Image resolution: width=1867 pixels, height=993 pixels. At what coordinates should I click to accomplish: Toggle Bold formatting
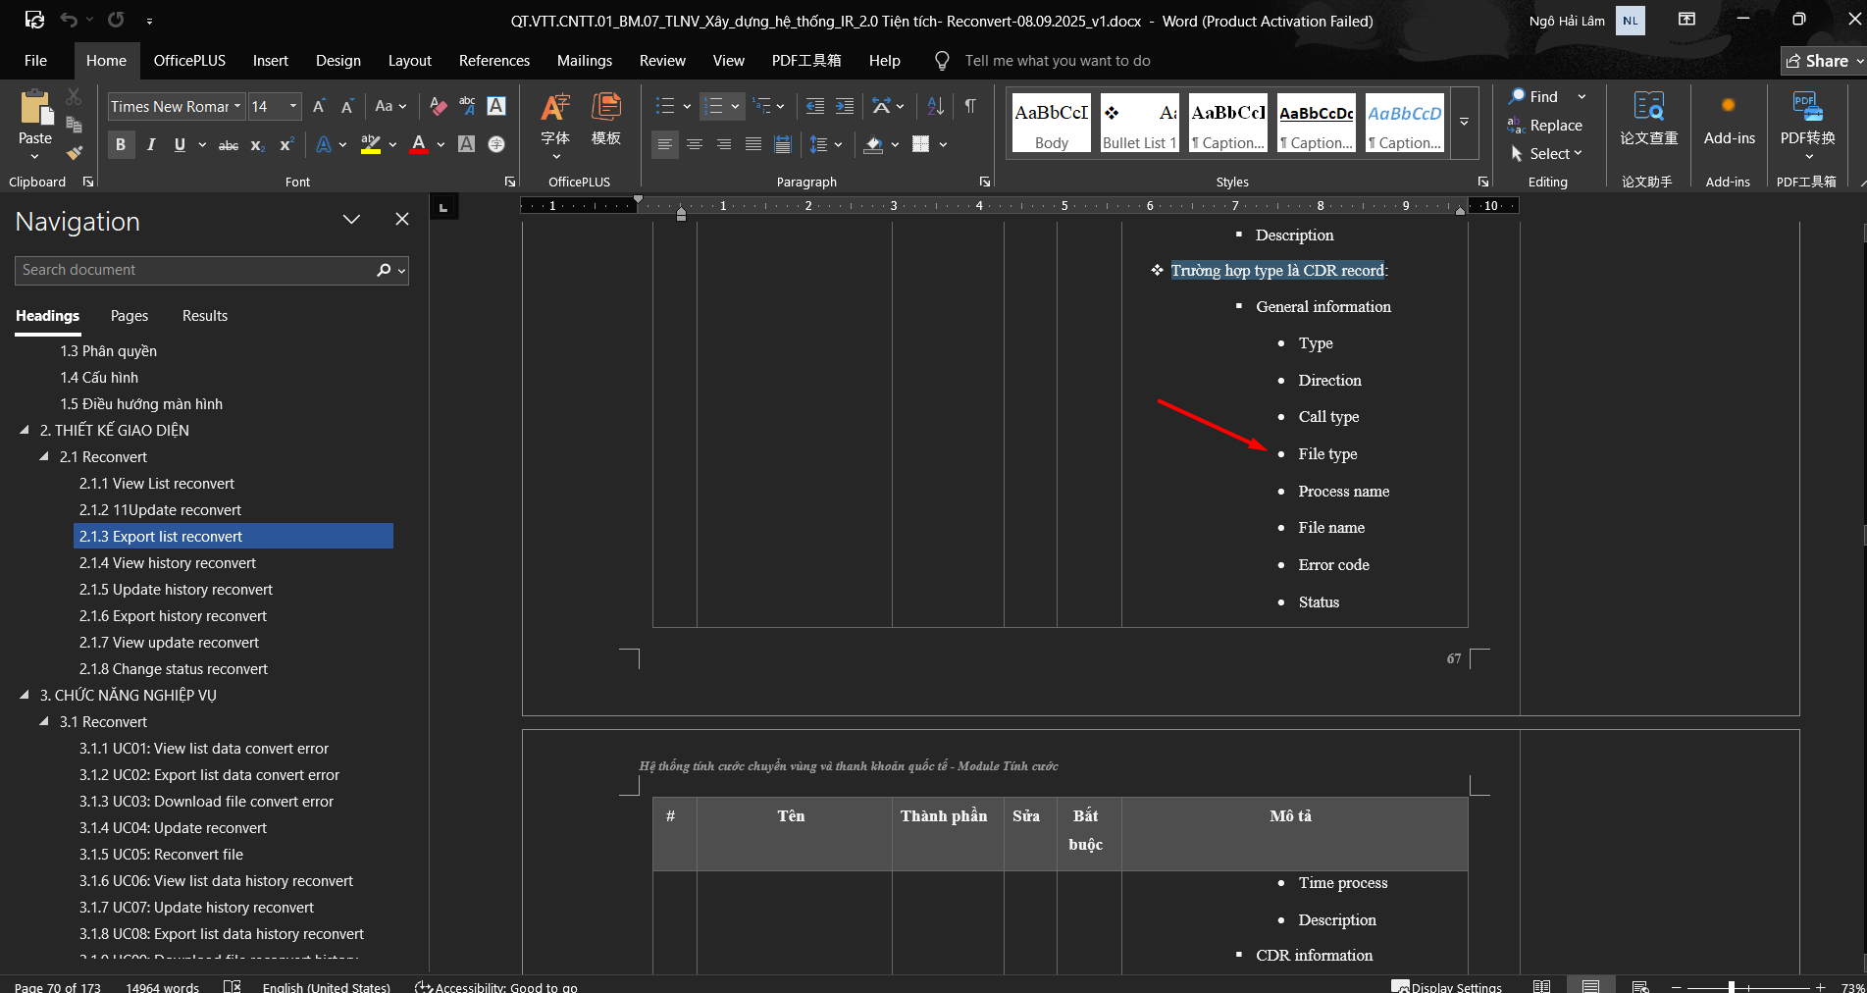pyautogui.click(x=121, y=145)
